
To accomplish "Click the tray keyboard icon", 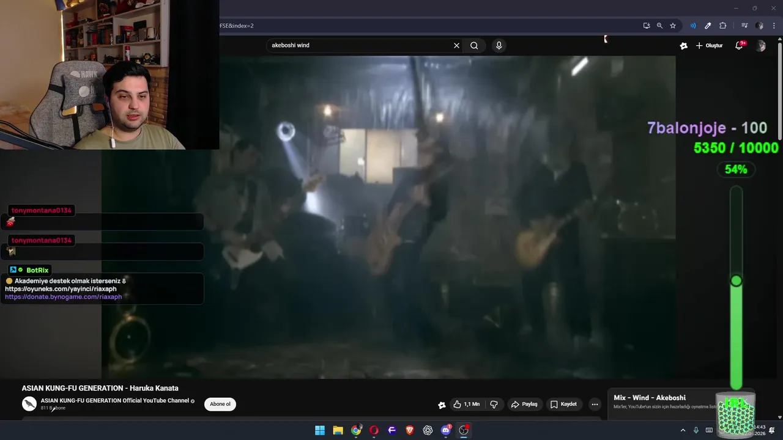I will click(x=709, y=430).
